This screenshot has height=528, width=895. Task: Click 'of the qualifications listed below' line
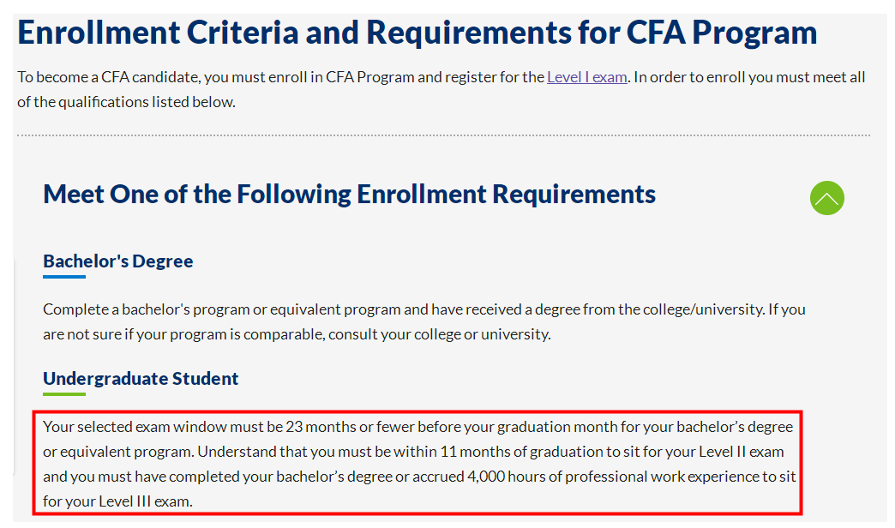coord(126,102)
